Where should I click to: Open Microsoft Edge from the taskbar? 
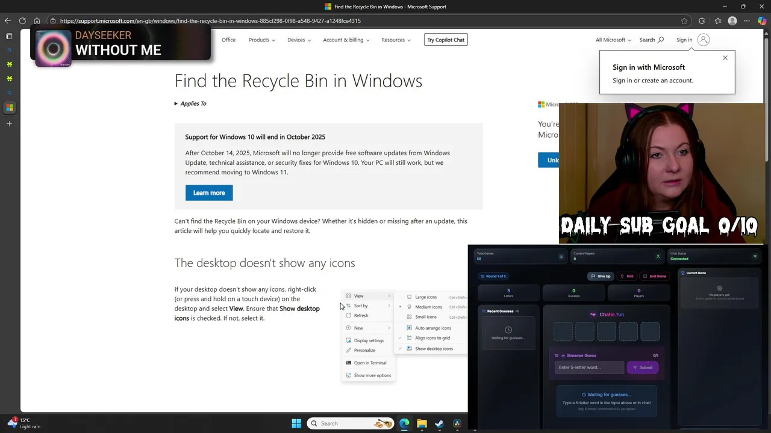pos(404,423)
